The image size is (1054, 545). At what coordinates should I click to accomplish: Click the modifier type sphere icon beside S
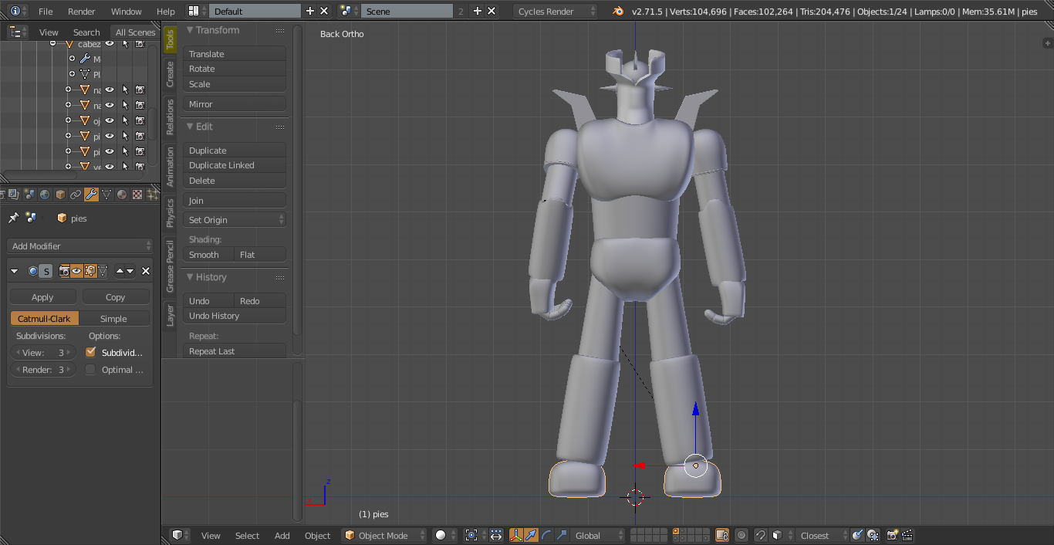[x=33, y=271]
